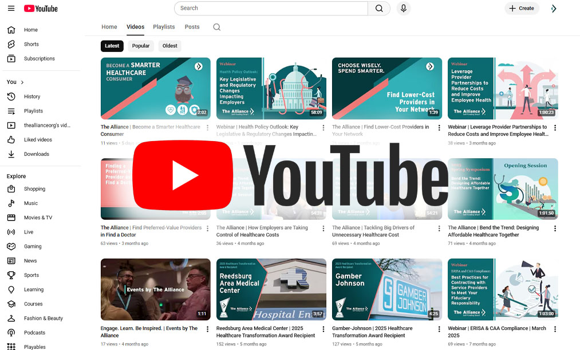Viewport: 580px width, 350px height.
Task: Search within channel using magnifier icon
Action: [216, 27]
